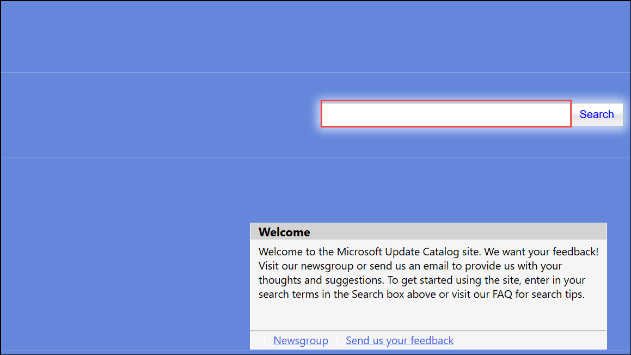Click the Search button

tap(597, 114)
